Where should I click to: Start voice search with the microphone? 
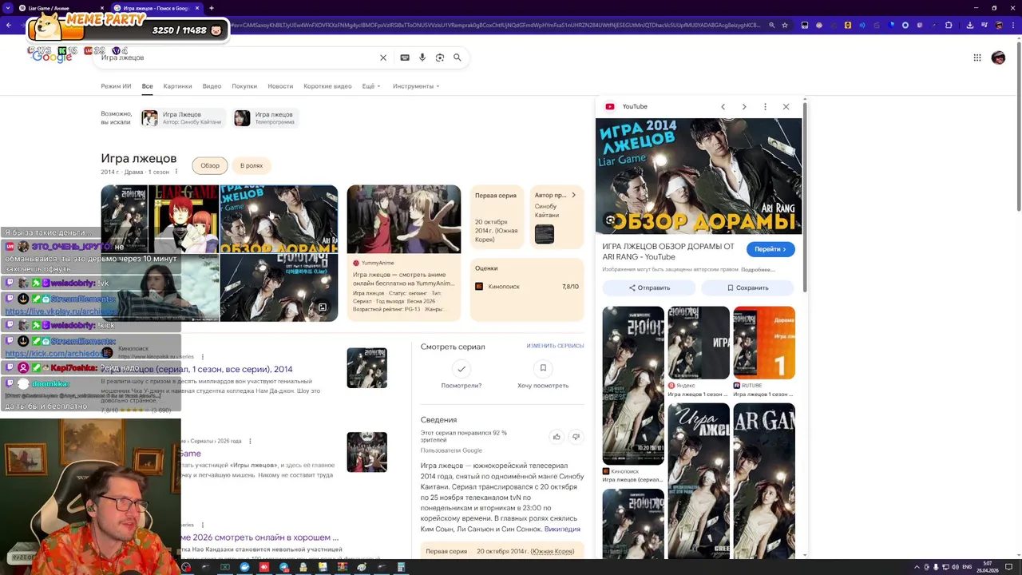422,57
